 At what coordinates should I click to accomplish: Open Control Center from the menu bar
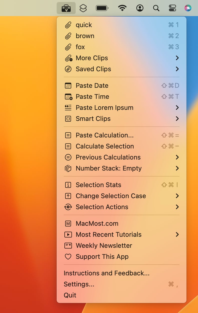click(172, 8)
